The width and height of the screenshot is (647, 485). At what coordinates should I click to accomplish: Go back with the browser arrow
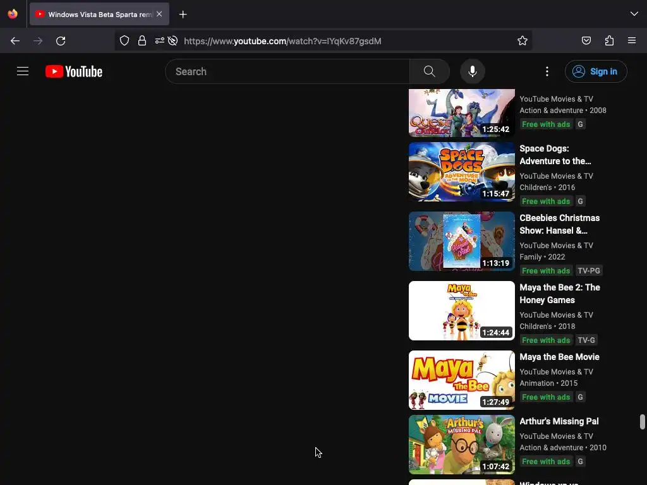point(15,41)
